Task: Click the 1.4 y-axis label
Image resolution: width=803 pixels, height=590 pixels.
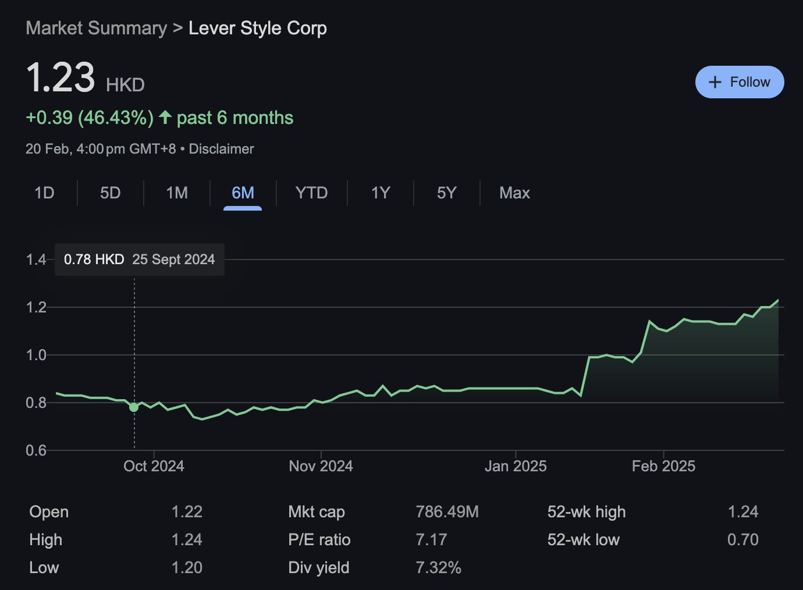Action: tap(36, 260)
